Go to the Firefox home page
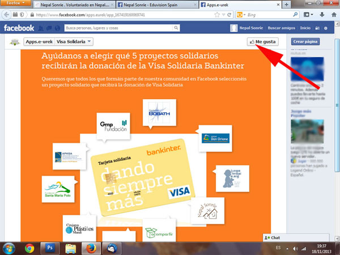Image resolution: width=340 pixels, height=255 pixels. [x=334, y=15]
